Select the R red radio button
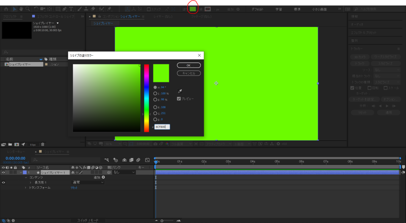The width and height of the screenshot is (406, 223). click(x=155, y=107)
